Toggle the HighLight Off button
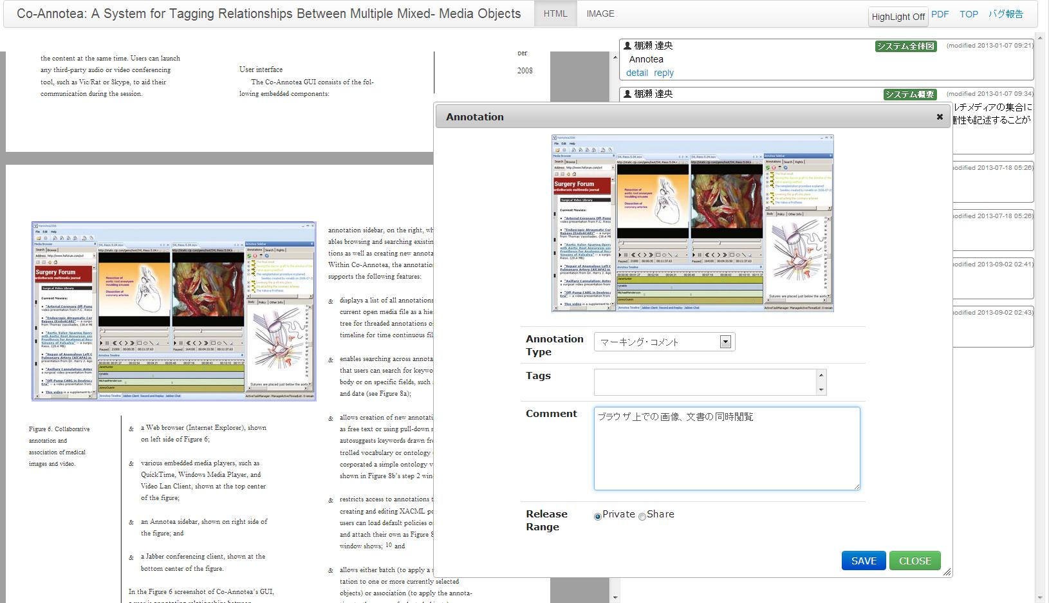 (898, 17)
